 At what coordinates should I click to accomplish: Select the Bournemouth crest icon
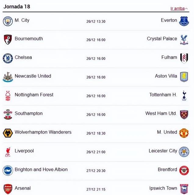click(x=8, y=40)
